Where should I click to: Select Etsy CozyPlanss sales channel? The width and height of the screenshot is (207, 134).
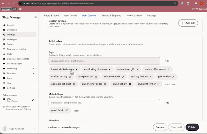[12, 100]
